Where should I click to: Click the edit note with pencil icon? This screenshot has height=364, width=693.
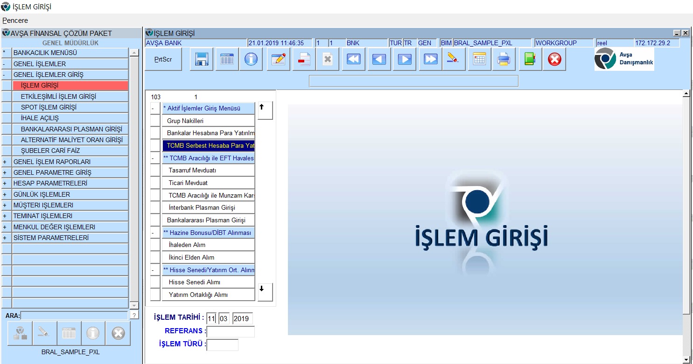click(278, 60)
